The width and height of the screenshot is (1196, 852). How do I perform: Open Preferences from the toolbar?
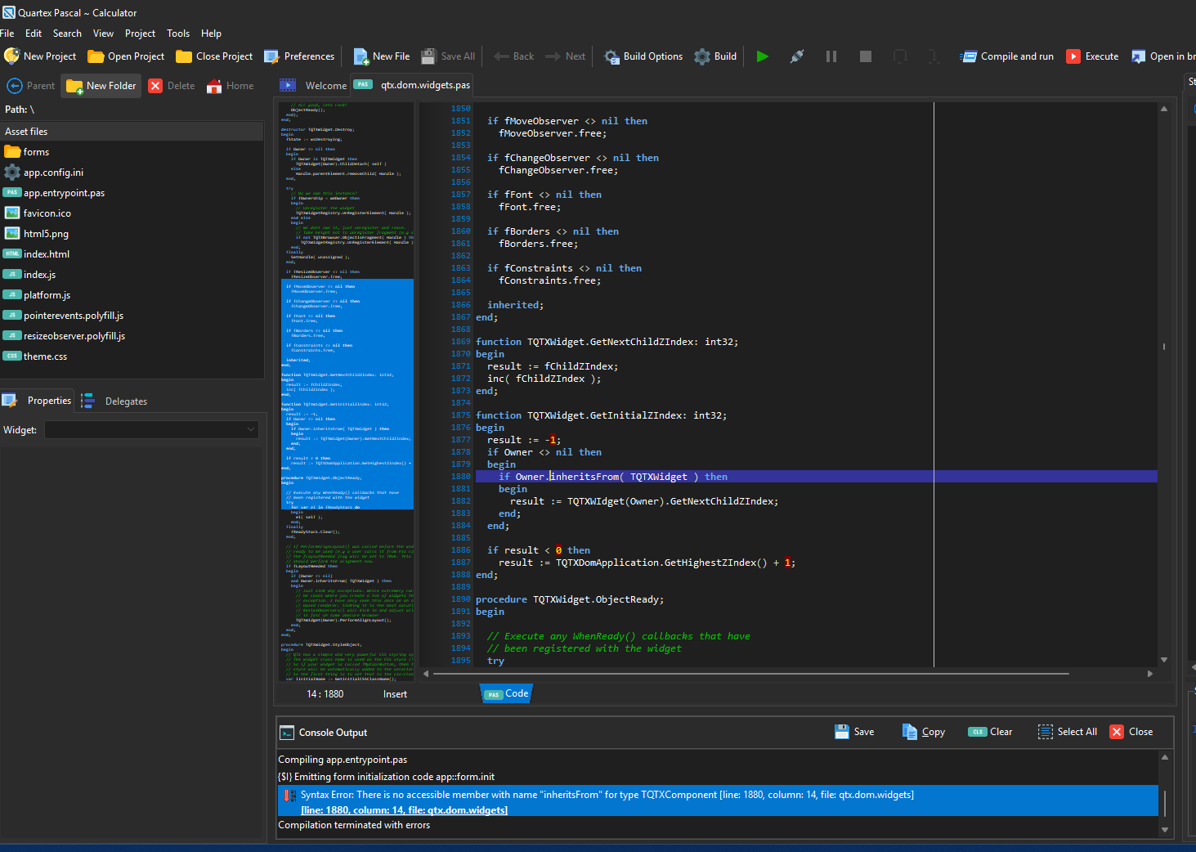tap(299, 56)
